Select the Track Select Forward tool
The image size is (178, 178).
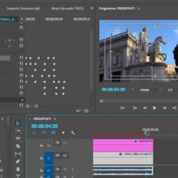[x=18, y=131]
